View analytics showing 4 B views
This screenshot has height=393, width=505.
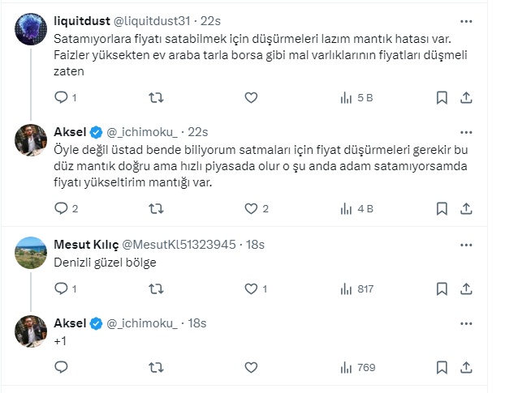tap(356, 208)
